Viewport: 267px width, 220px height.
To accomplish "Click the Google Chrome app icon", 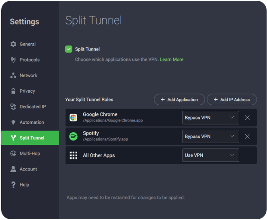I will tap(74, 118).
